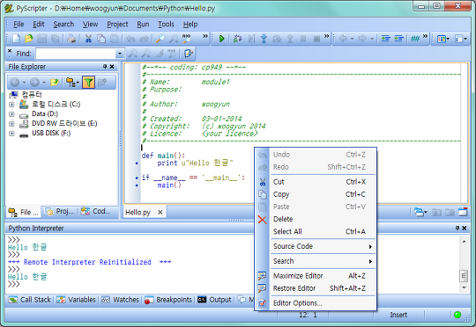Toggle comment using the ## icon
This screenshot has height=327, width=476.
click(x=415, y=39)
